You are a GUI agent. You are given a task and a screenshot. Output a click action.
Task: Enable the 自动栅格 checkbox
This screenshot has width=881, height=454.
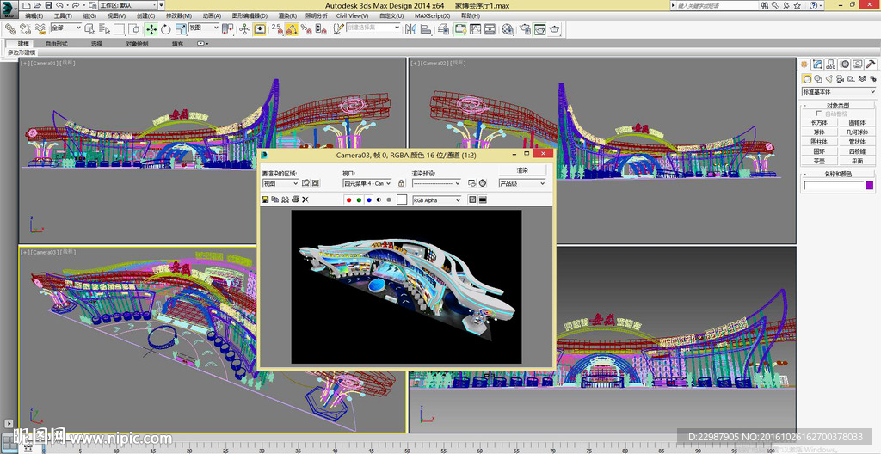[x=818, y=113]
